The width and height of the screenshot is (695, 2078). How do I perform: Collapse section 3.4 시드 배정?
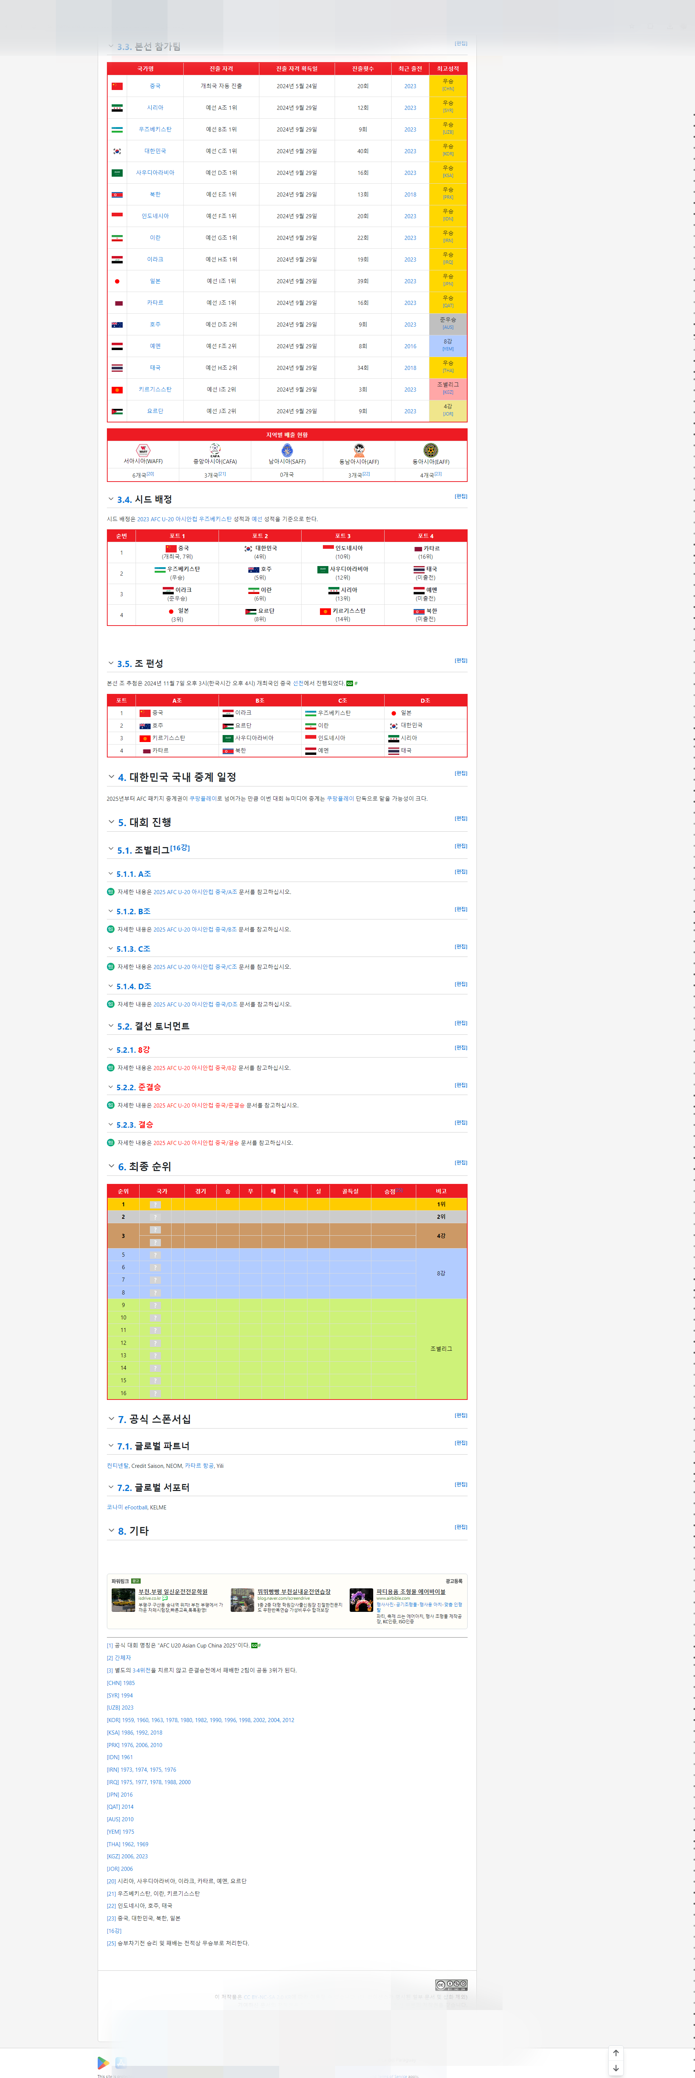tap(111, 499)
